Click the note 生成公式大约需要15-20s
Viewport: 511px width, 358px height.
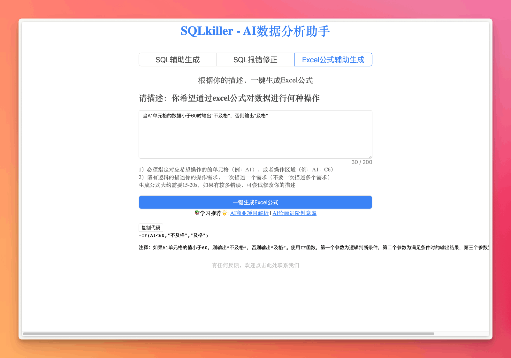[217, 185]
